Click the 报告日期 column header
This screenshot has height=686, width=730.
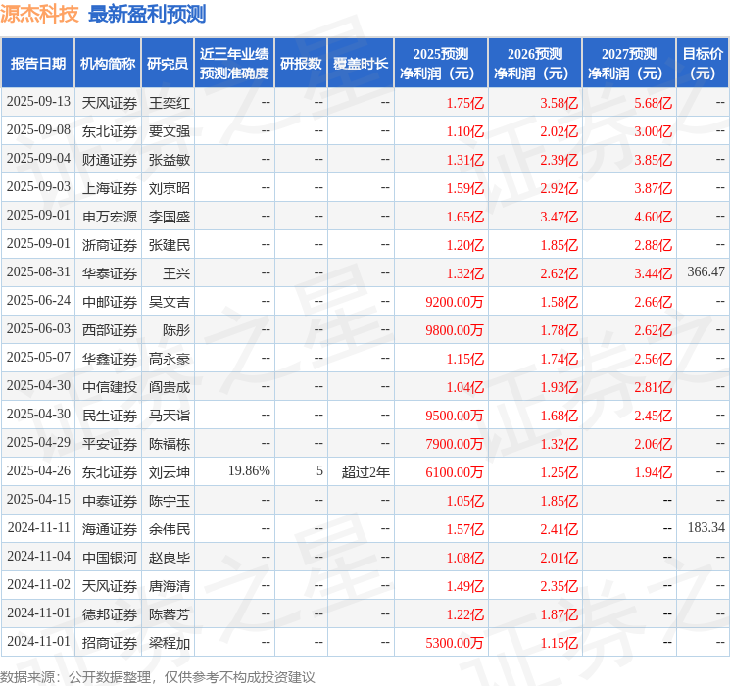click(x=37, y=64)
